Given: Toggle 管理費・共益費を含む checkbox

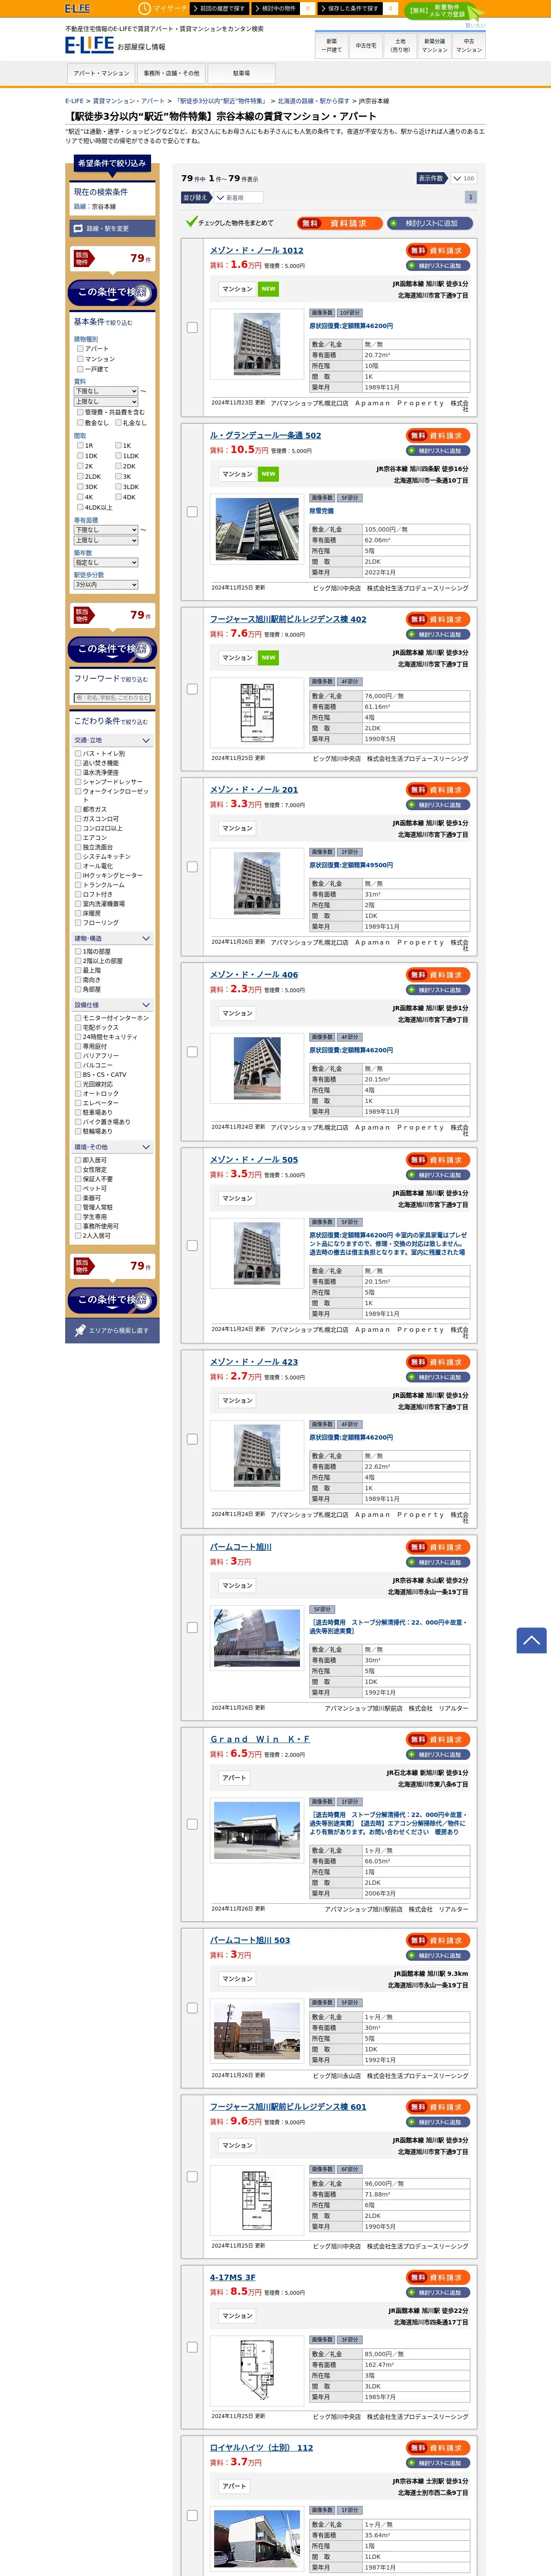Looking at the screenshot, I should pos(81,412).
